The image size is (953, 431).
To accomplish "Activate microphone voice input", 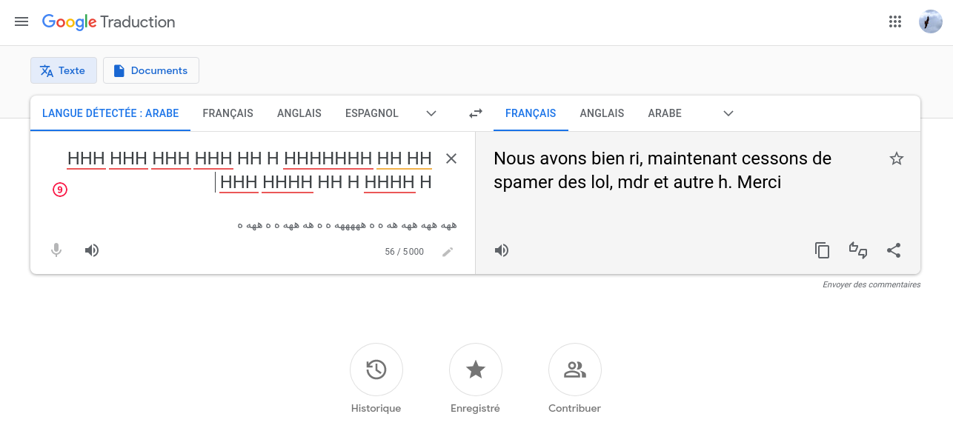I will coord(56,250).
